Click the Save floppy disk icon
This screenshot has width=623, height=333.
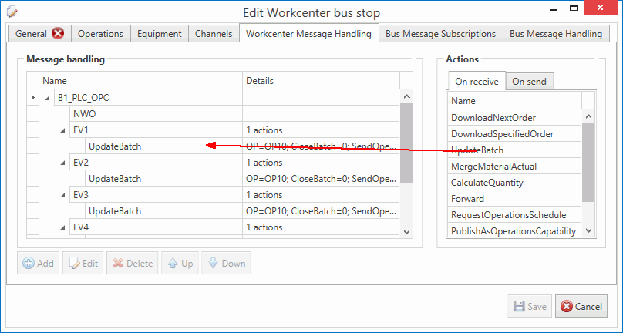(520, 307)
